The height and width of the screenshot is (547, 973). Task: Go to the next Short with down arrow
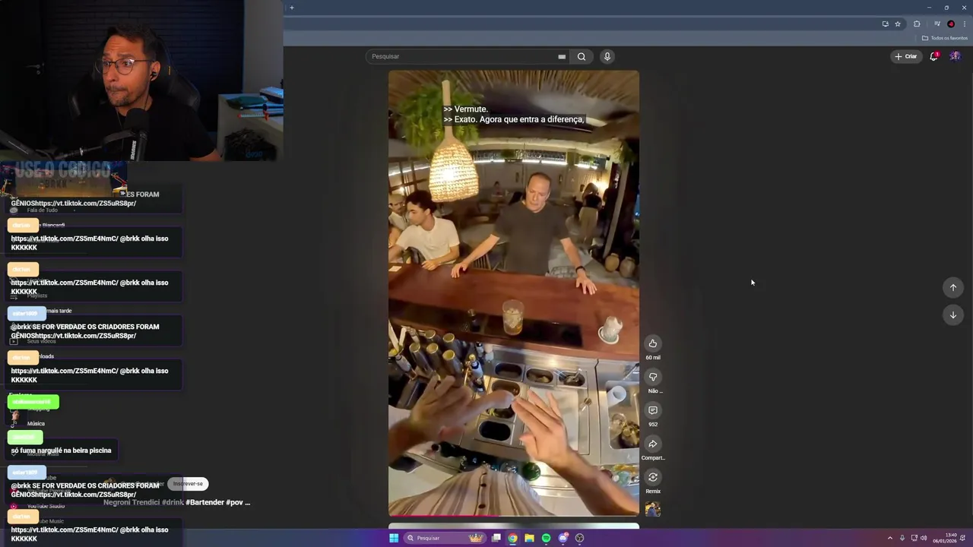(x=952, y=315)
